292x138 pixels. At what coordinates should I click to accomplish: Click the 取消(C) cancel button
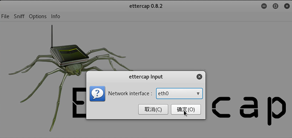pos(153,109)
